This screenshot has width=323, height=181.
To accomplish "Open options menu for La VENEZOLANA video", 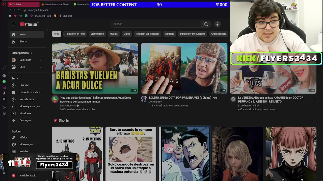I will click(315, 98).
